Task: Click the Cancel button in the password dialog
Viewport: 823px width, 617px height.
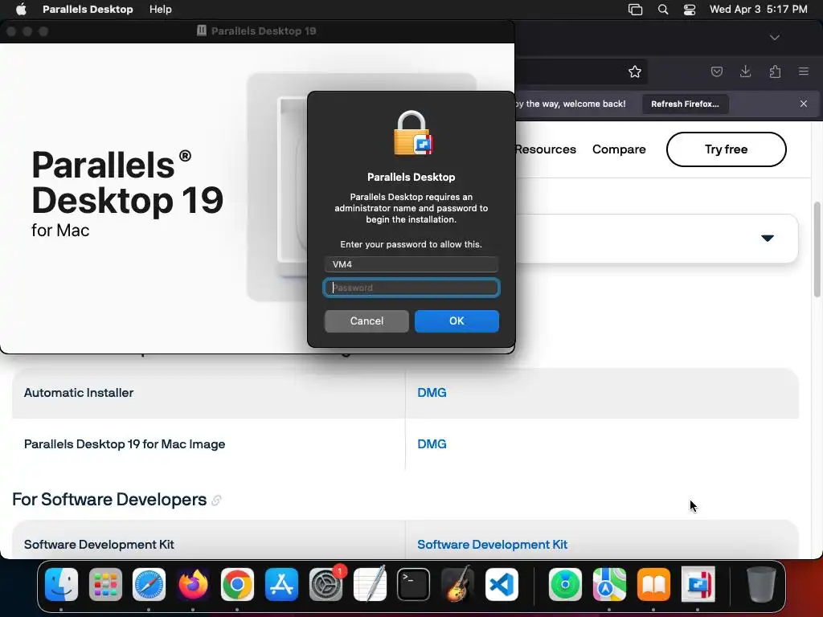Action: coord(366,321)
